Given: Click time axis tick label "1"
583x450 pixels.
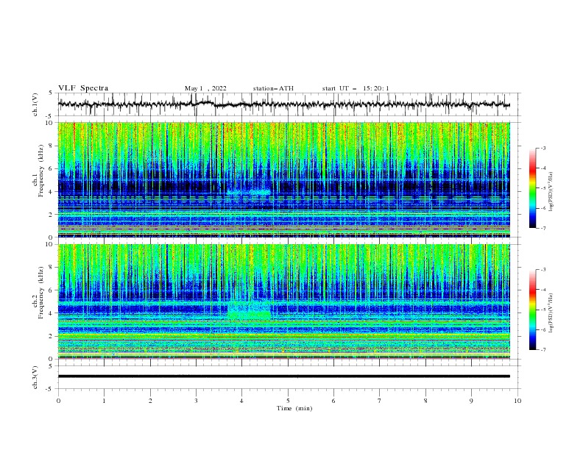Looking at the screenshot, I should [x=105, y=401].
